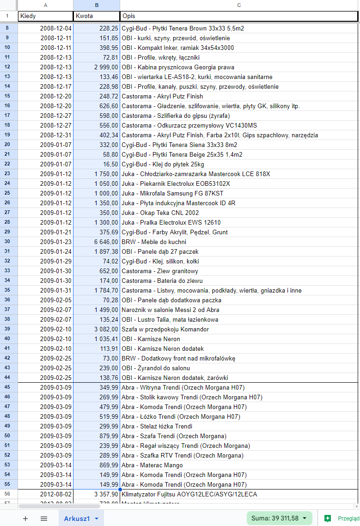Select the Kiedy header cell

[x=46, y=16]
